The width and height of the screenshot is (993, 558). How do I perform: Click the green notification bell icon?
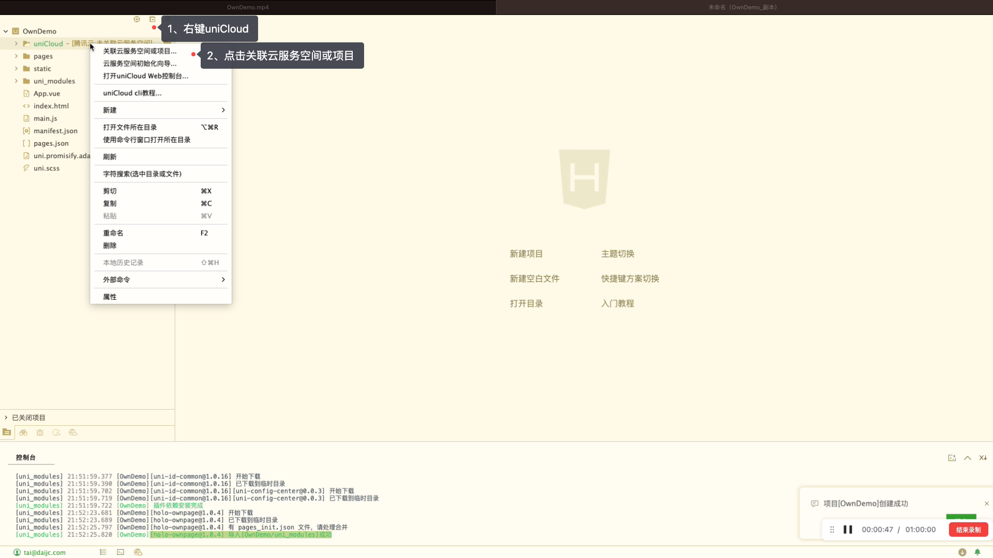click(977, 552)
